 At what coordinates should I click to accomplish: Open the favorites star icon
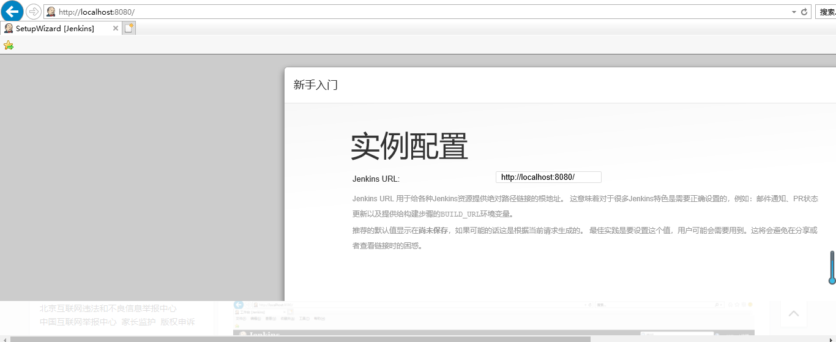[8, 45]
